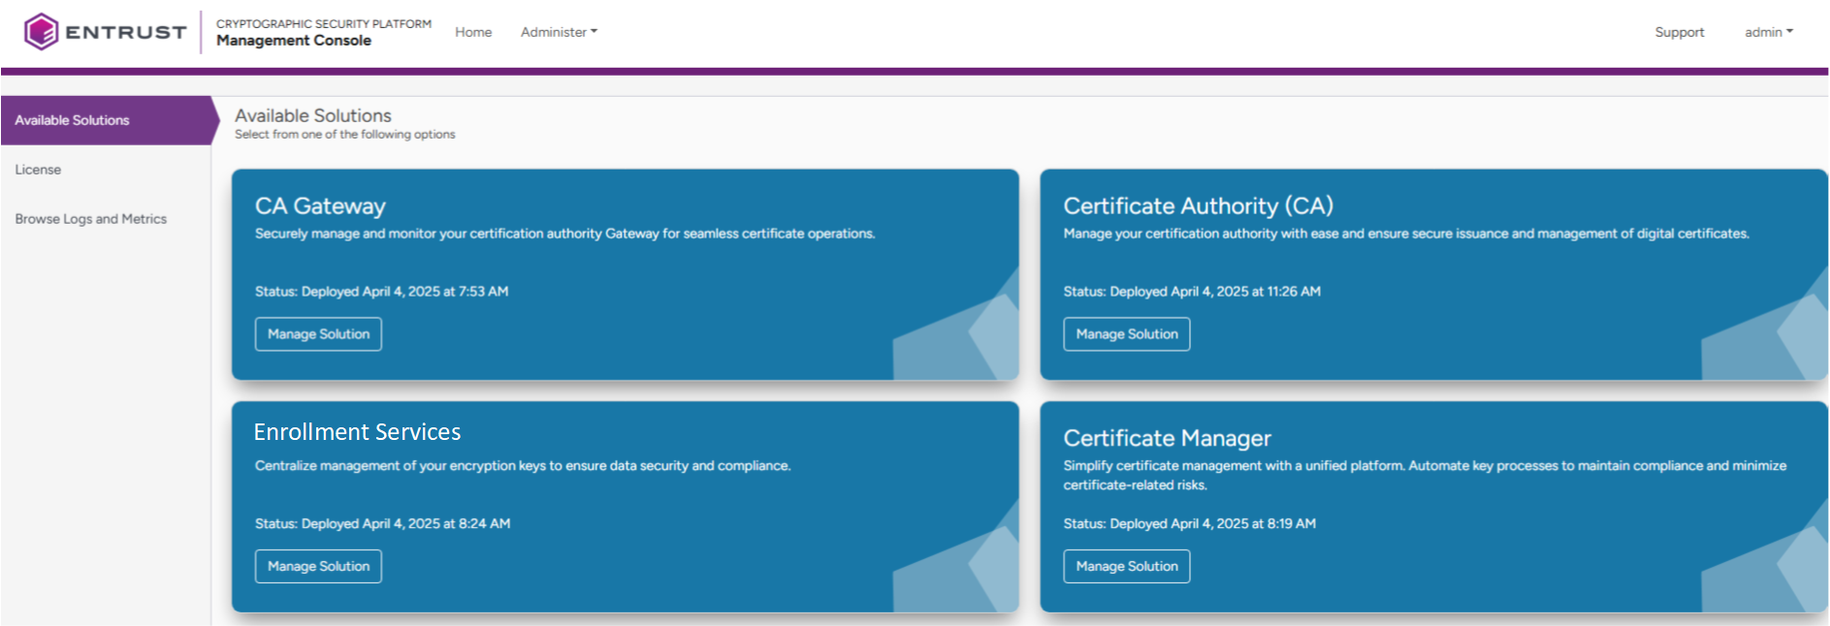
Task: Click Manage Solution for Certificate Manager
Action: coord(1126,567)
